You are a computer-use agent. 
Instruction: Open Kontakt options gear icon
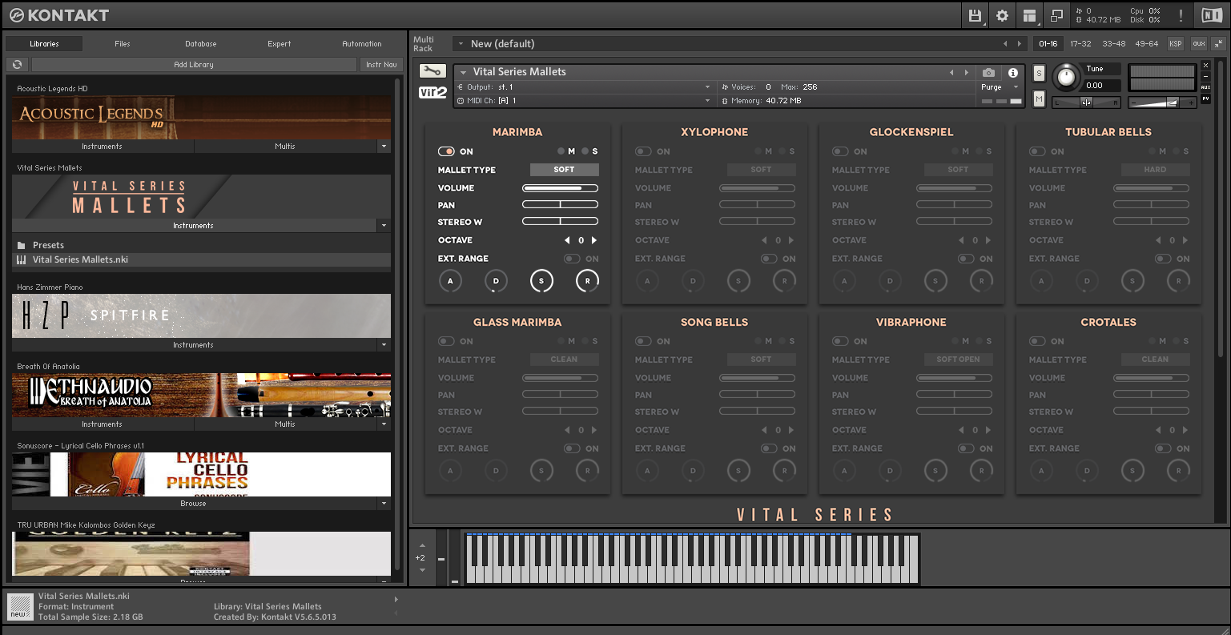[1002, 15]
